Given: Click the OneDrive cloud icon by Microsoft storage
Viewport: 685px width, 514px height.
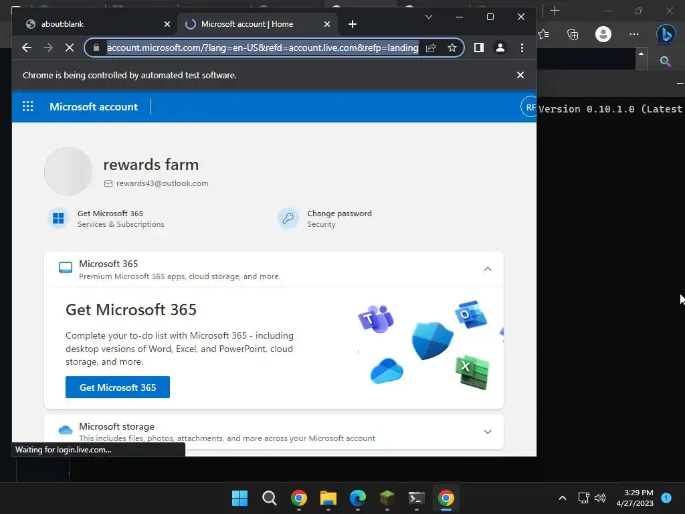Looking at the screenshot, I should pyautogui.click(x=66, y=430).
